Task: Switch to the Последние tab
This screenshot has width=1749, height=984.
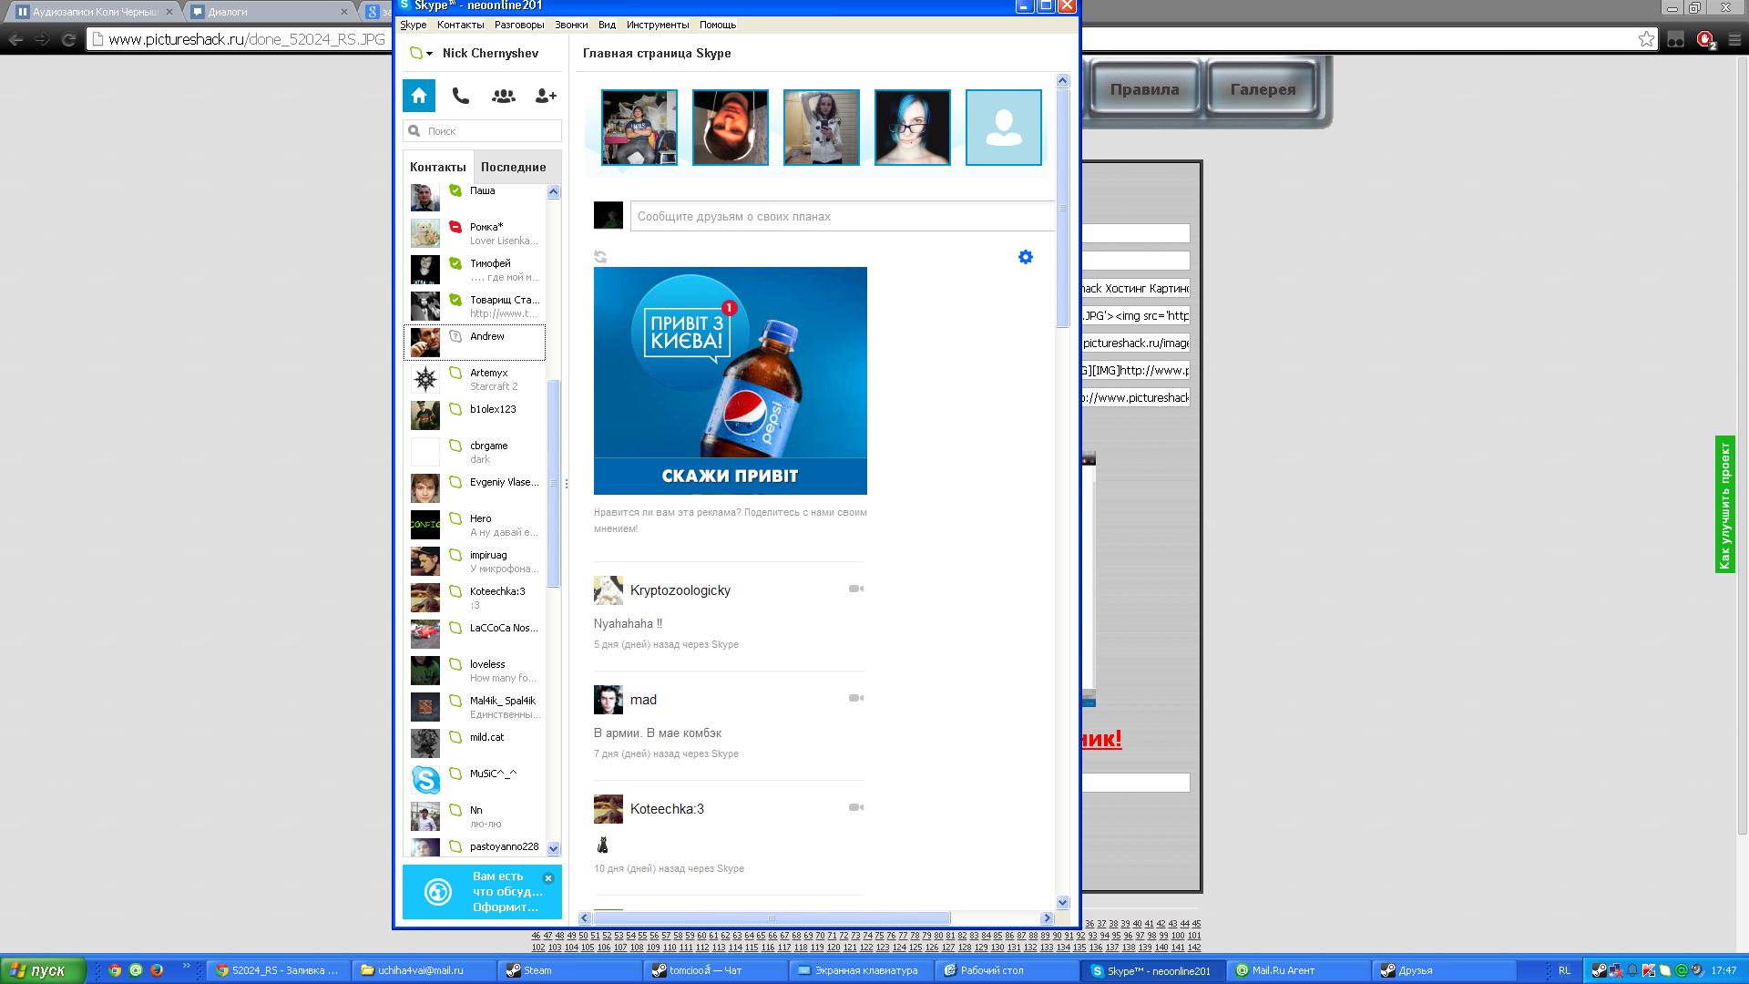Action: coord(513,167)
